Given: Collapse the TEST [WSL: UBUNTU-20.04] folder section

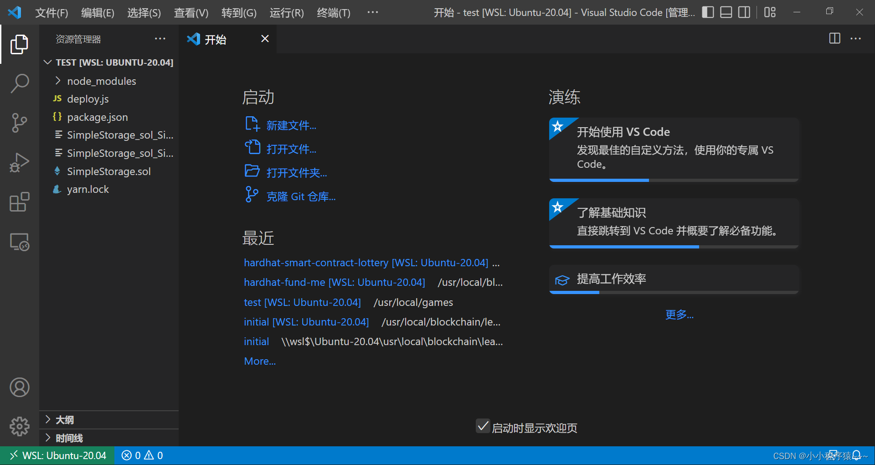Looking at the screenshot, I should point(109,62).
